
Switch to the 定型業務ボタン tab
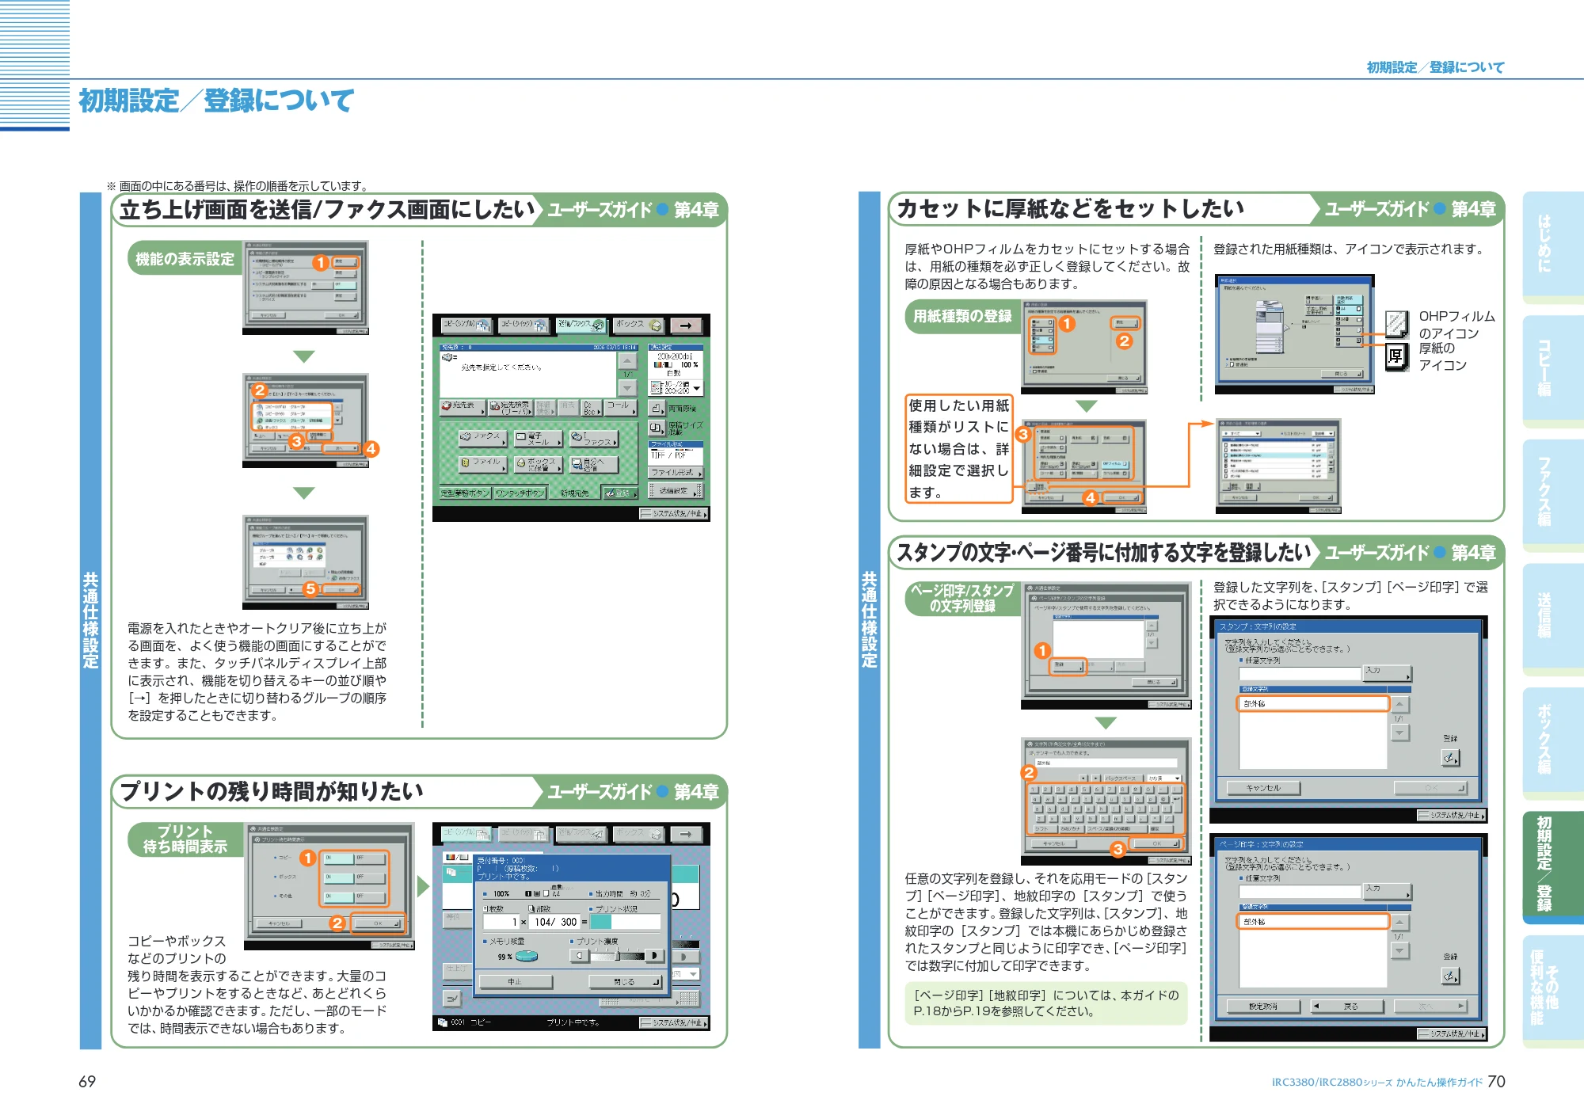tap(466, 493)
